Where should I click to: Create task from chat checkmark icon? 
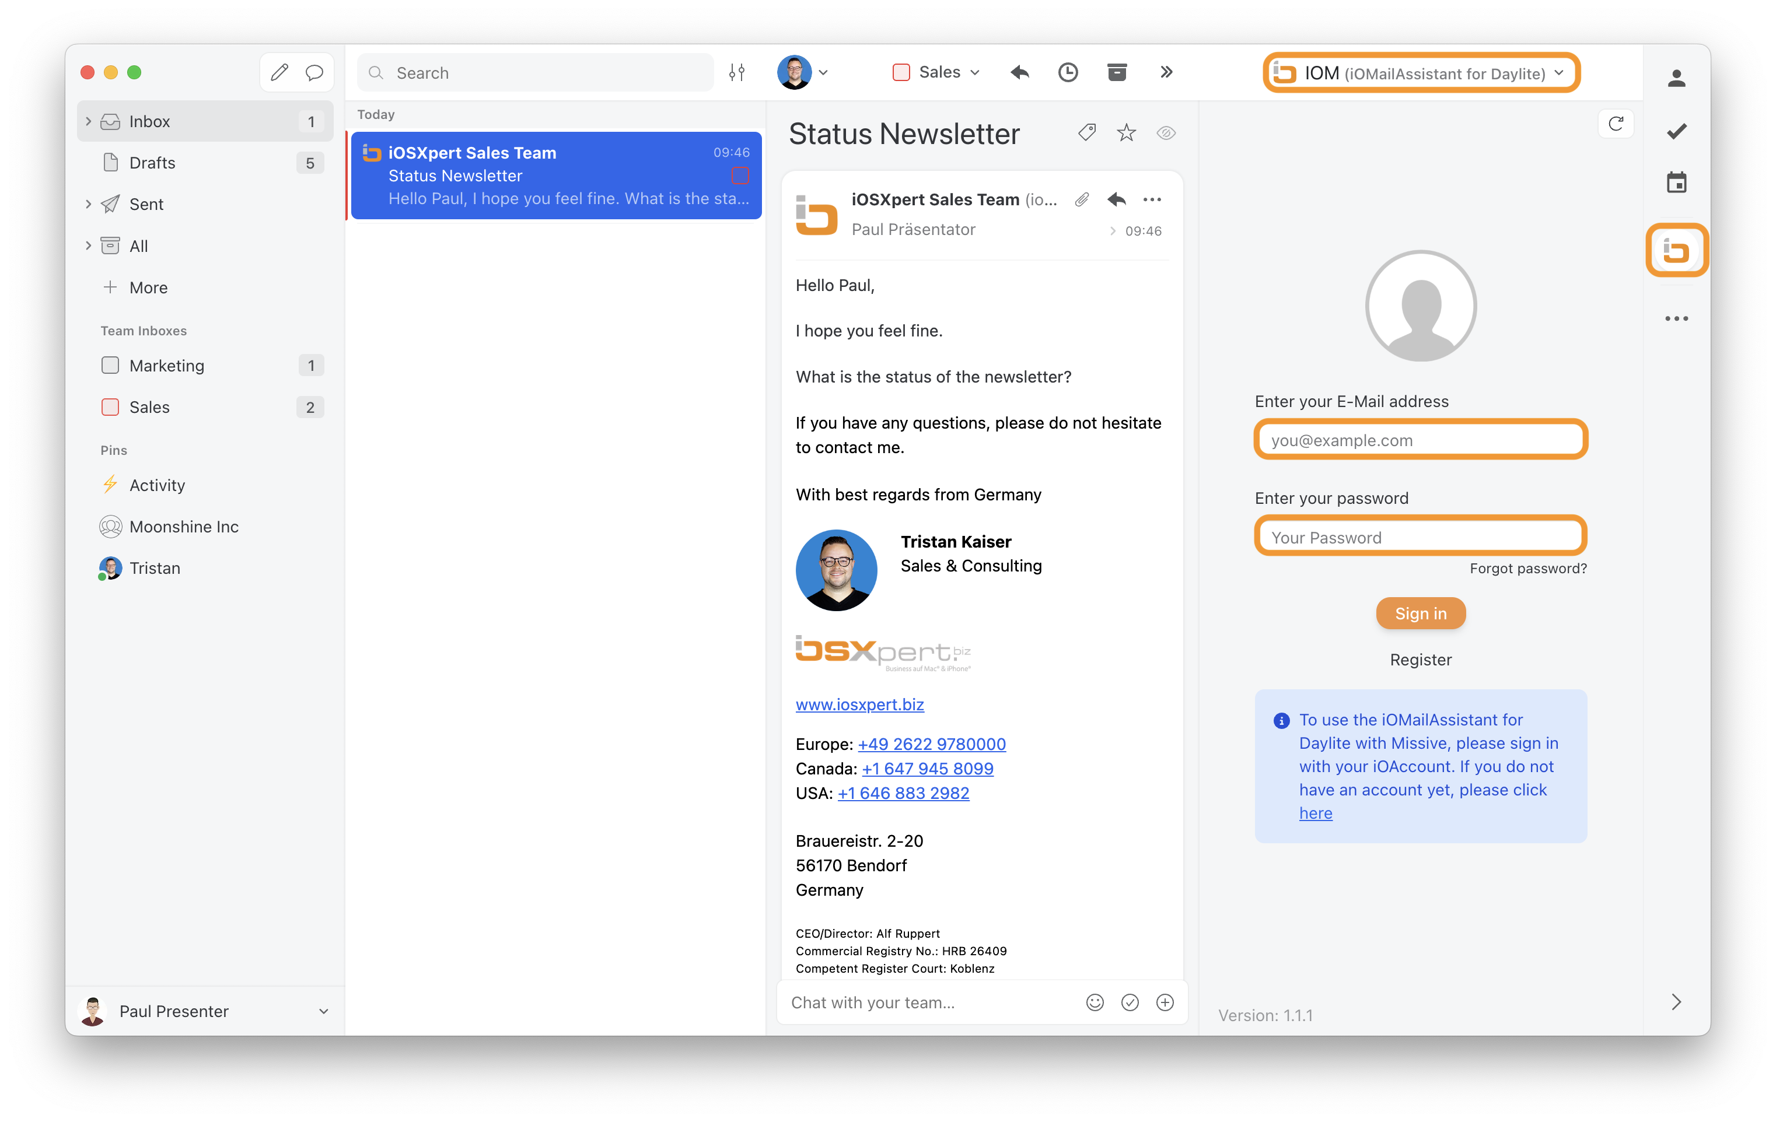click(1129, 1002)
